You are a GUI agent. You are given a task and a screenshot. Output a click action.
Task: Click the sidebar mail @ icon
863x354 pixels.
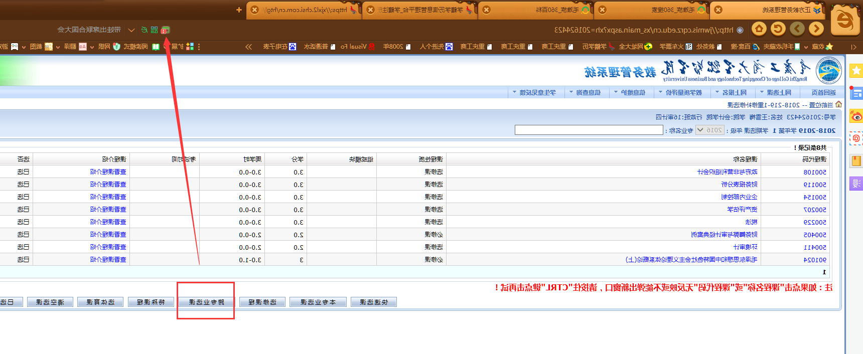[856, 138]
